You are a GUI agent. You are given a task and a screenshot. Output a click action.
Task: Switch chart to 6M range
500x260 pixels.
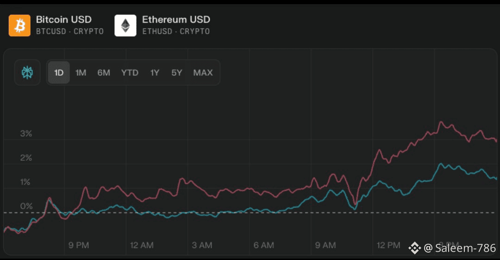click(x=104, y=73)
